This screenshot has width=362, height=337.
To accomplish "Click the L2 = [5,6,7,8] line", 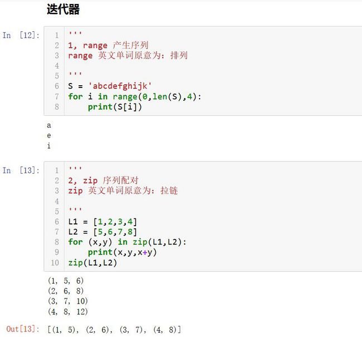I will tap(102, 232).
